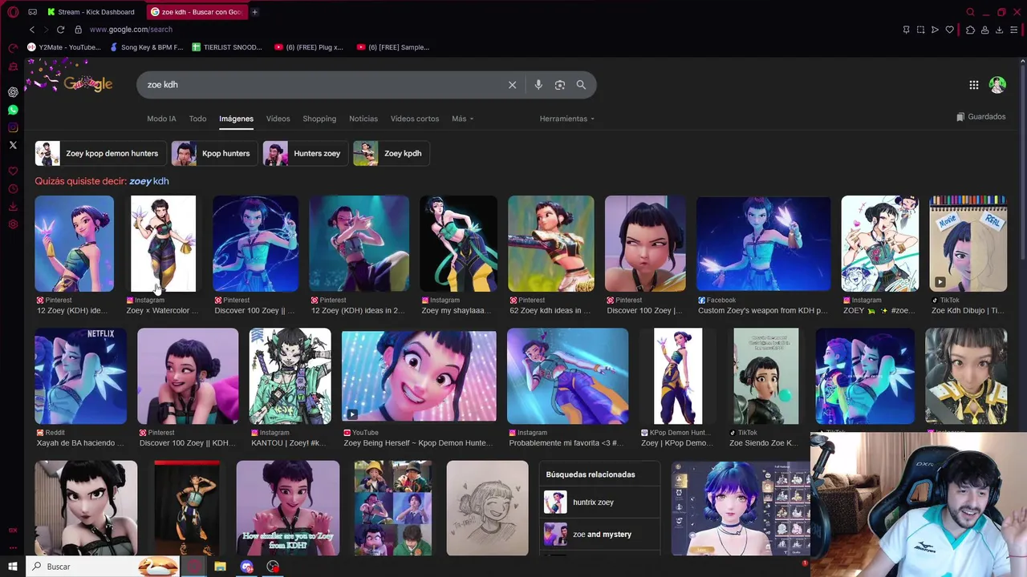
Task: Open TIERLIST SNOOD bookmark
Action: point(227,47)
